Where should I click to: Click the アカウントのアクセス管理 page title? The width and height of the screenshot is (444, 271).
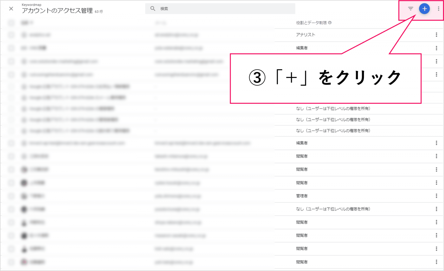point(57,11)
